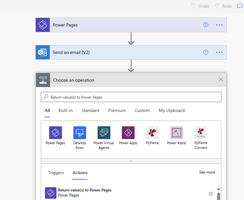Switch to the Built-in tab
Image resolution: width=244 pixels, height=200 pixels.
pyautogui.click(x=65, y=110)
